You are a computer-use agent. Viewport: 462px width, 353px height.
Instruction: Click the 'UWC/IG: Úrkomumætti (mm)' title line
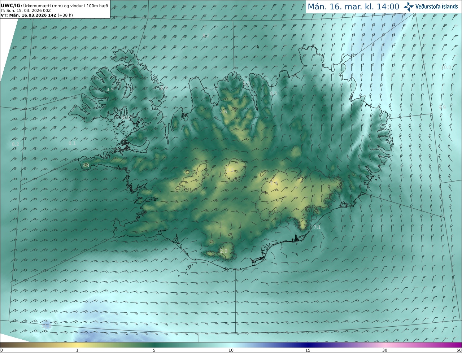54,5
